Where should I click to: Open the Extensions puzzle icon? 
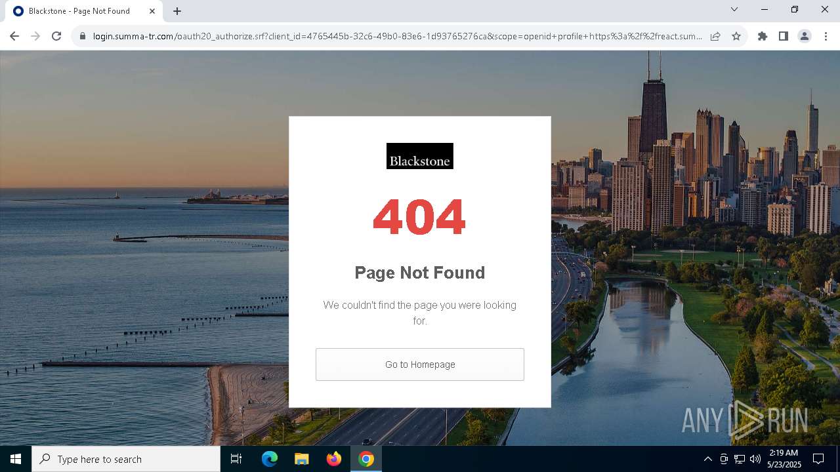click(763, 37)
